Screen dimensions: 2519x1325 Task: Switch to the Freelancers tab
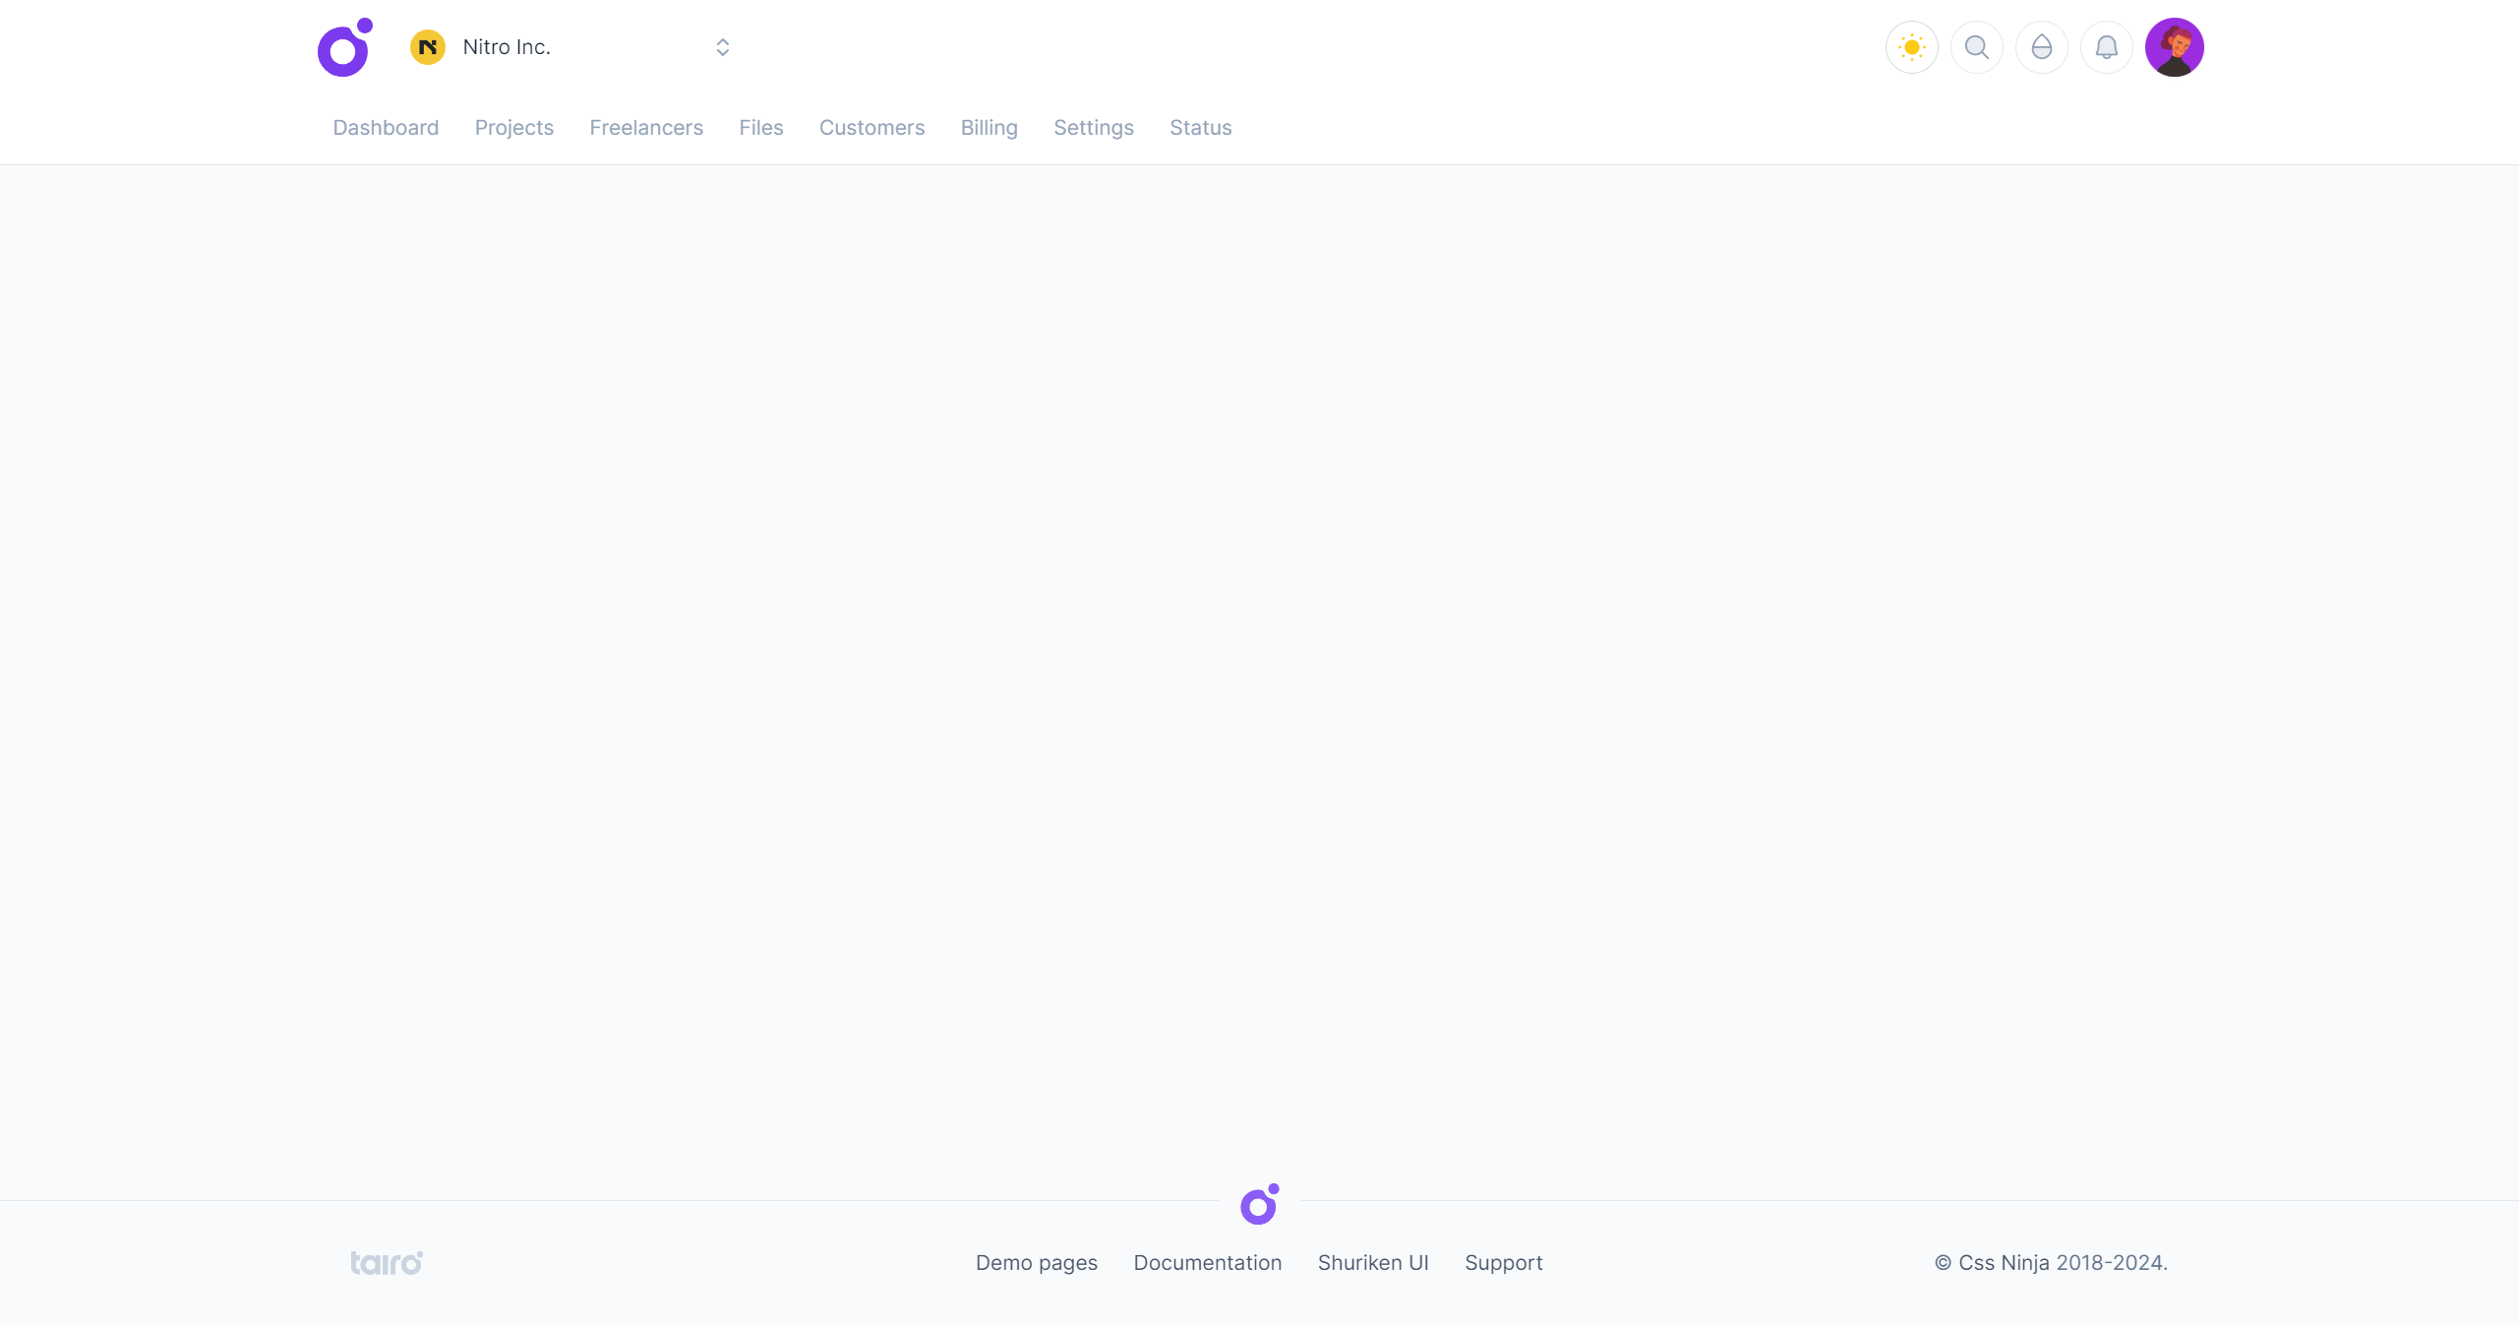[646, 128]
